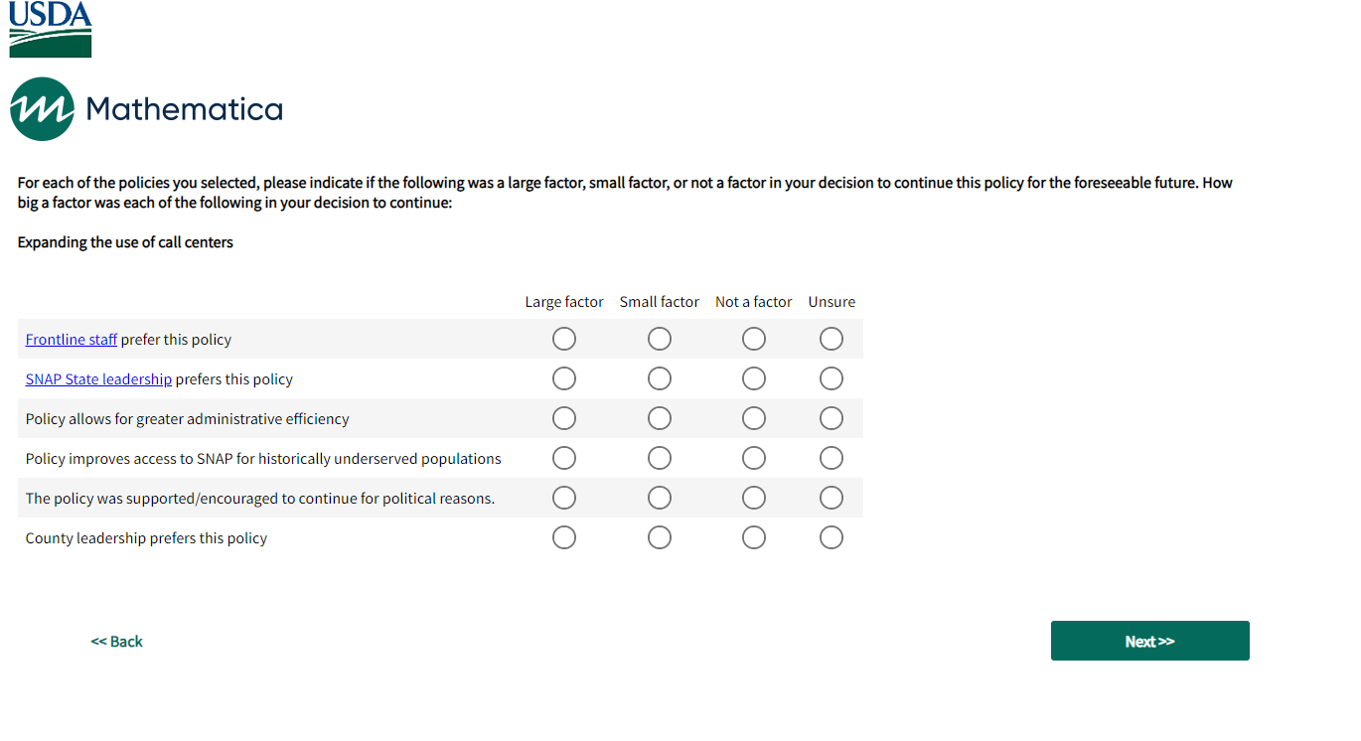The height and width of the screenshot is (741, 1361).
Task: Choose Unsure for Frontline staff row
Action: (x=832, y=340)
